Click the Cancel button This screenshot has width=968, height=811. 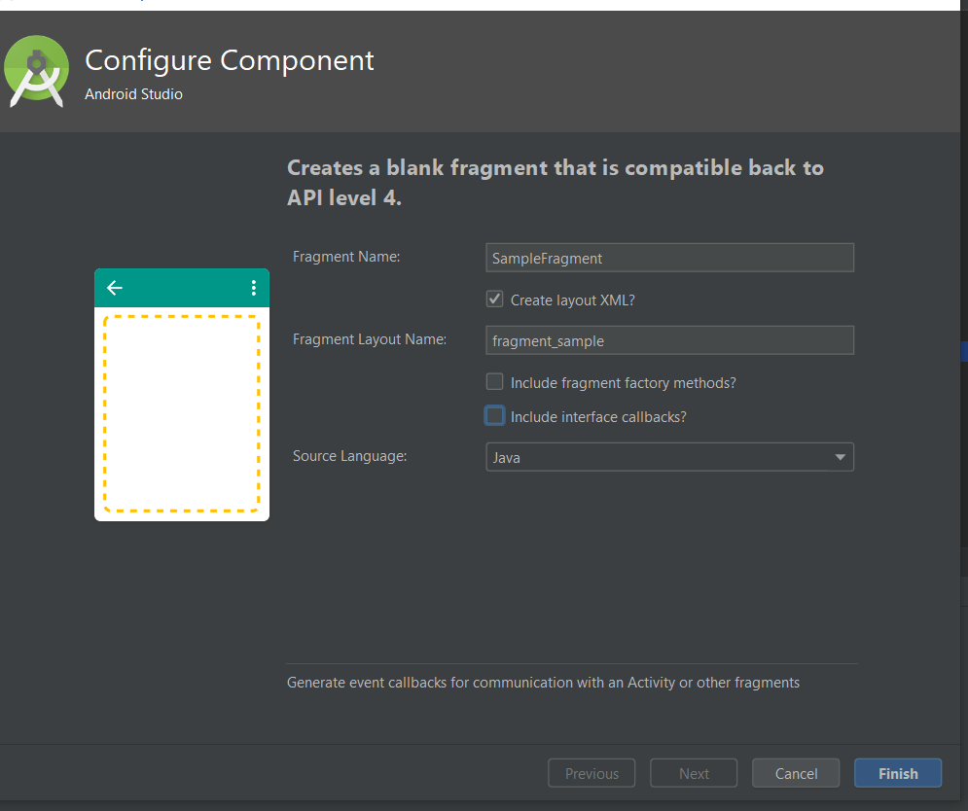click(796, 774)
